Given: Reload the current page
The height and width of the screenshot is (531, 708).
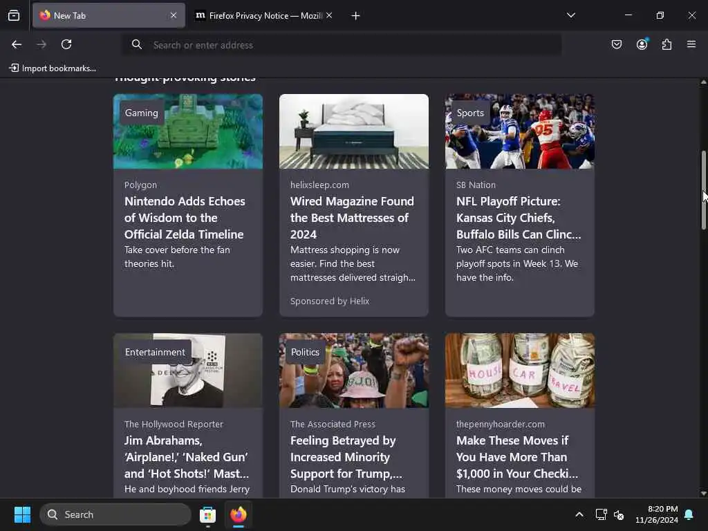Looking at the screenshot, I should click(x=66, y=44).
